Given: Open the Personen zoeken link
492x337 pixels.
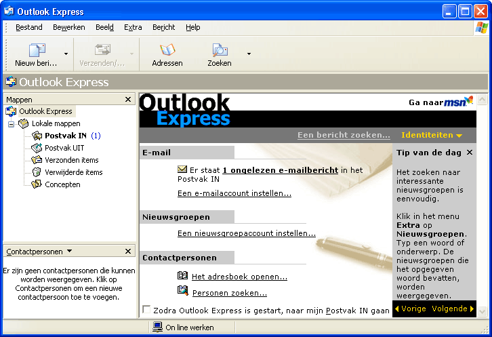Looking at the screenshot, I should pos(230,294).
